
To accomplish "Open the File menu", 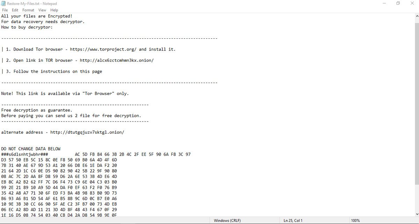I will click(5, 10).
